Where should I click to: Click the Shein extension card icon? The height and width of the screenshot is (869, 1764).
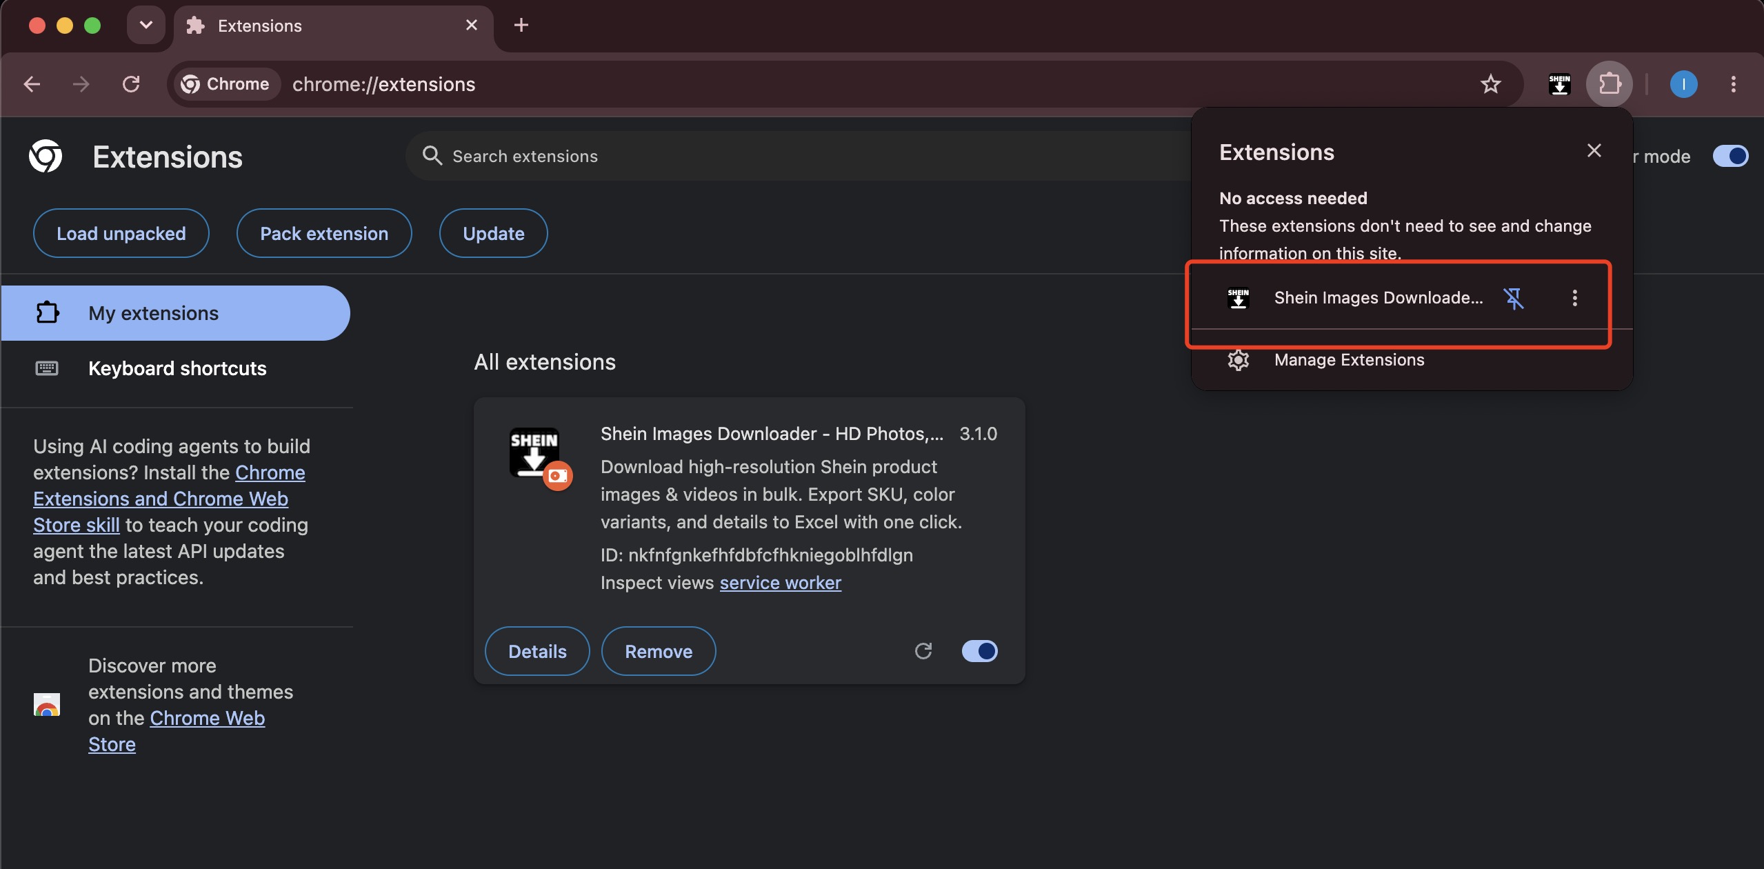(534, 452)
